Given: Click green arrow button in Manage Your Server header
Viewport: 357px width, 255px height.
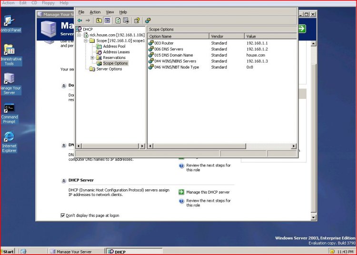Looking at the screenshot, I should pos(302,29).
